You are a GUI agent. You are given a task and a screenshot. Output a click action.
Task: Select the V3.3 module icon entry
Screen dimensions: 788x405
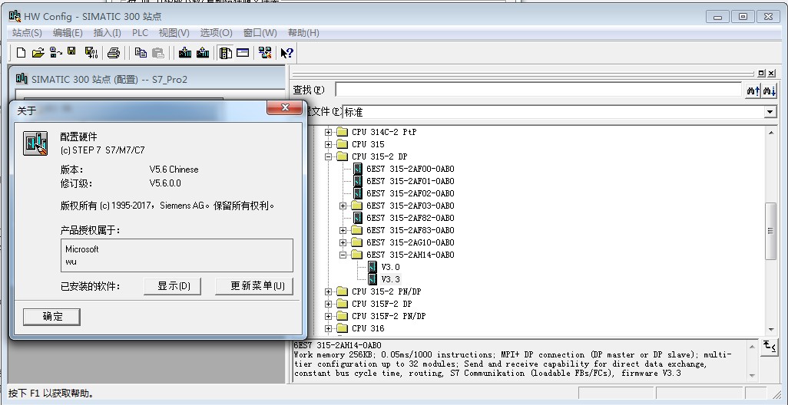[x=372, y=279]
